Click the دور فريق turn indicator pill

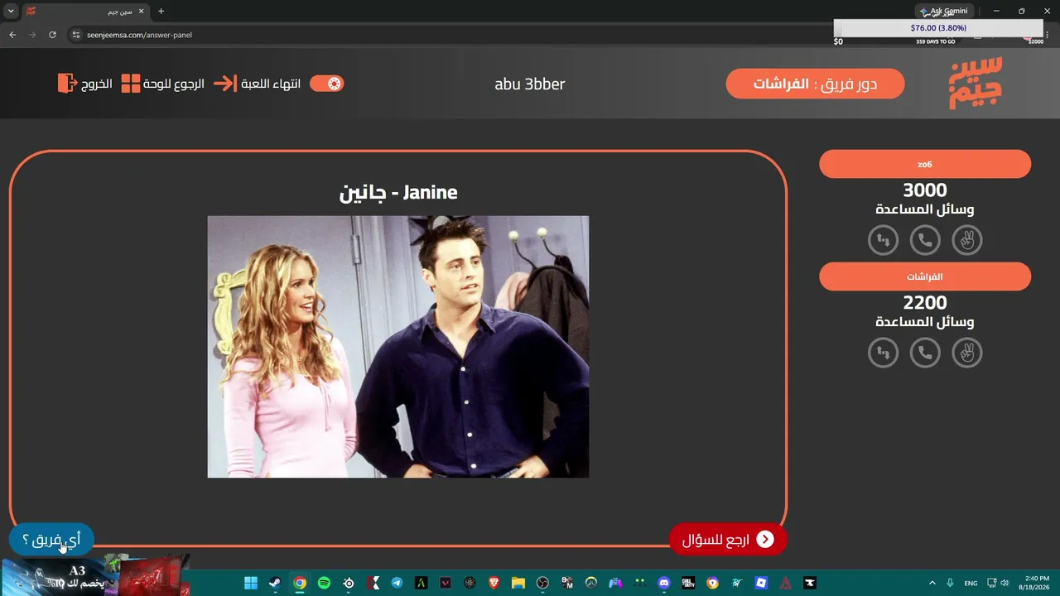coord(815,84)
